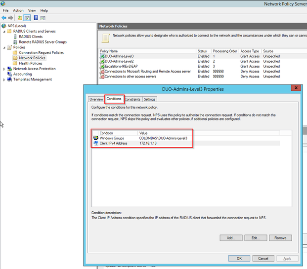
Task: Toggle the Show/Hide action pane icon
Action: point(43,18)
